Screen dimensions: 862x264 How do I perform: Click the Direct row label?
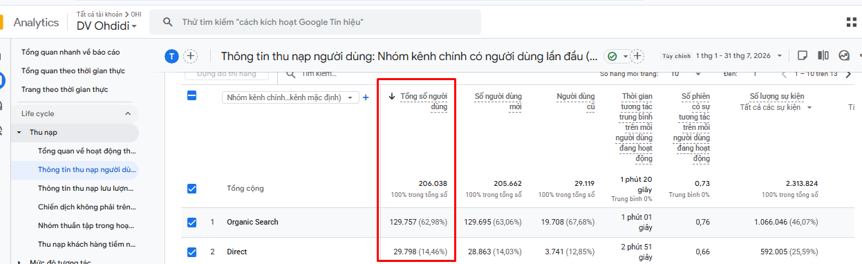click(x=237, y=252)
